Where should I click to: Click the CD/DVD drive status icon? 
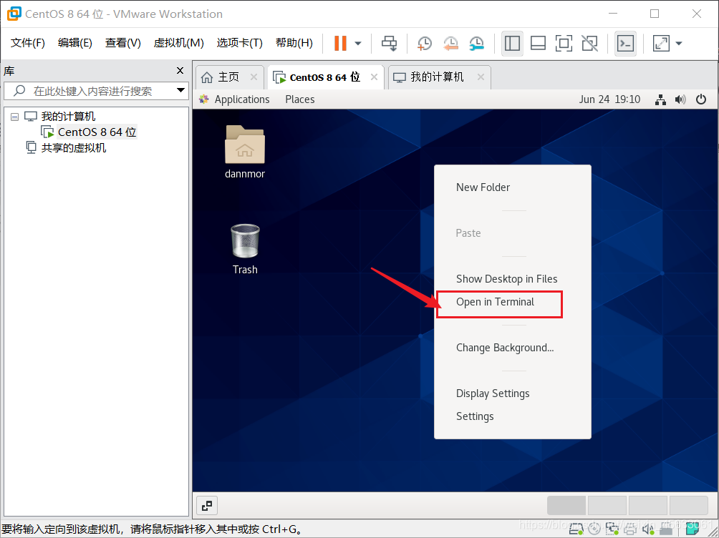(595, 529)
